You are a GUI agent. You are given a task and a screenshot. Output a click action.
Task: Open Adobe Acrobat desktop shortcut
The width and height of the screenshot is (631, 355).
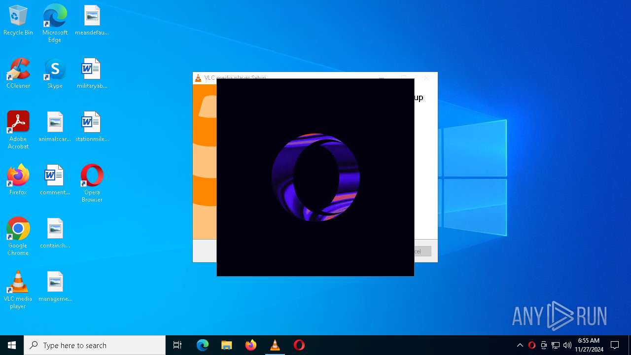[x=18, y=130]
